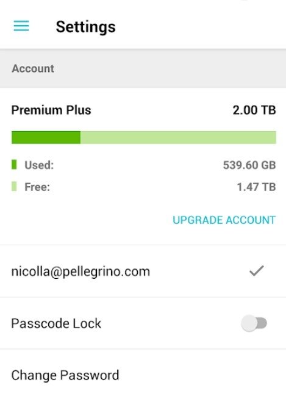Open the hamburger navigation menu

click(x=21, y=26)
